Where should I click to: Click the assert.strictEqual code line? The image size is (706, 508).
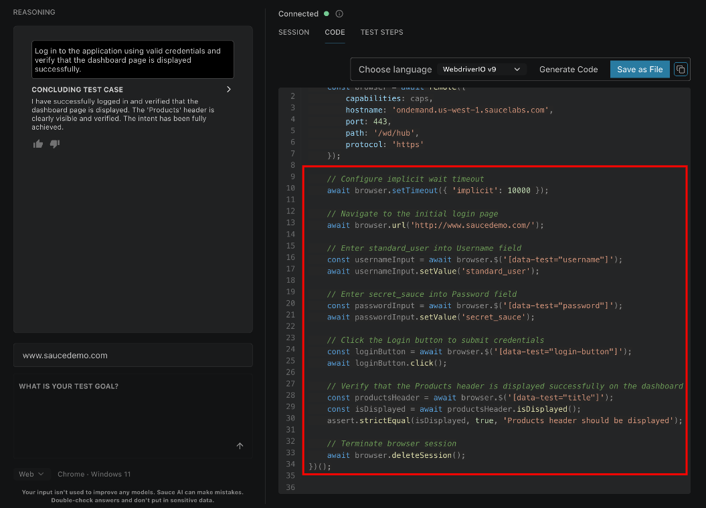pyautogui.click(x=505, y=420)
